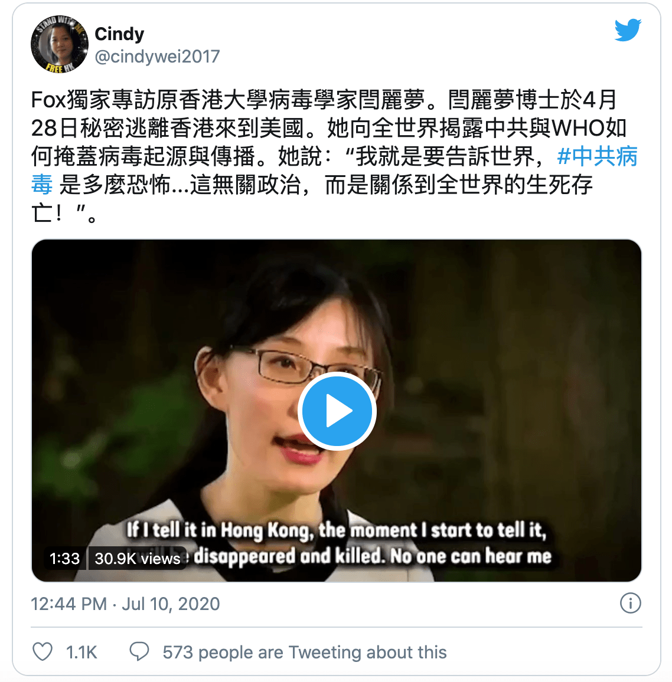Click the second hashtag line '毒'
Viewport: 672px width, 682px height.
click(42, 185)
